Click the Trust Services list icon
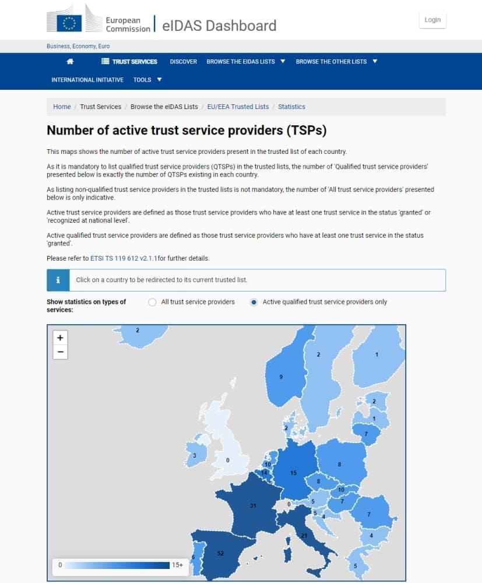The width and height of the screenshot is (482, 583). 105,61
